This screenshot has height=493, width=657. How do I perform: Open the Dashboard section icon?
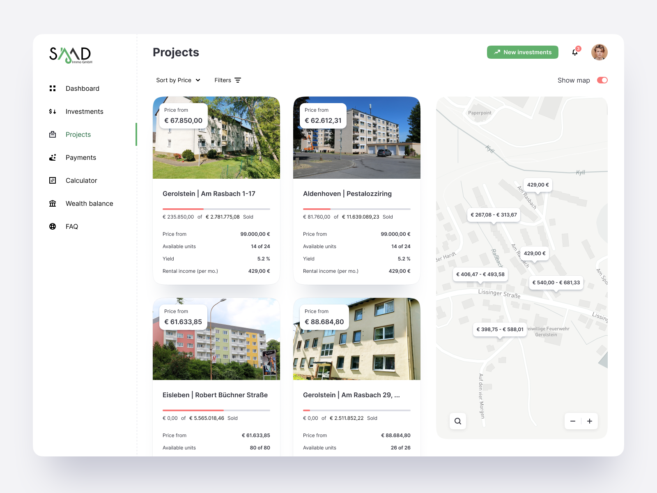point(53,88)
